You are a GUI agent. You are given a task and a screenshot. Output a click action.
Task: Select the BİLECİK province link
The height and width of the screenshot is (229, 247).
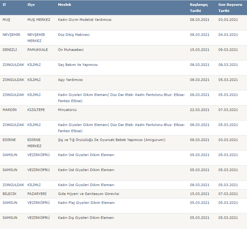point(9,194)
